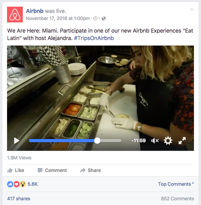Click the video progress slider handle
Viewport: 201px width, 205px height.
[97, 141]
